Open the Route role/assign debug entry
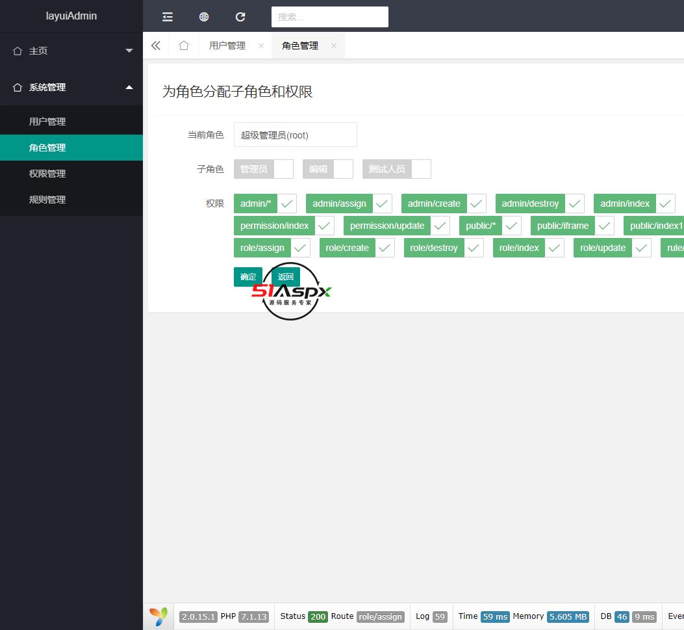Viewport: 684px width, 630px height. tap(368, 616)
